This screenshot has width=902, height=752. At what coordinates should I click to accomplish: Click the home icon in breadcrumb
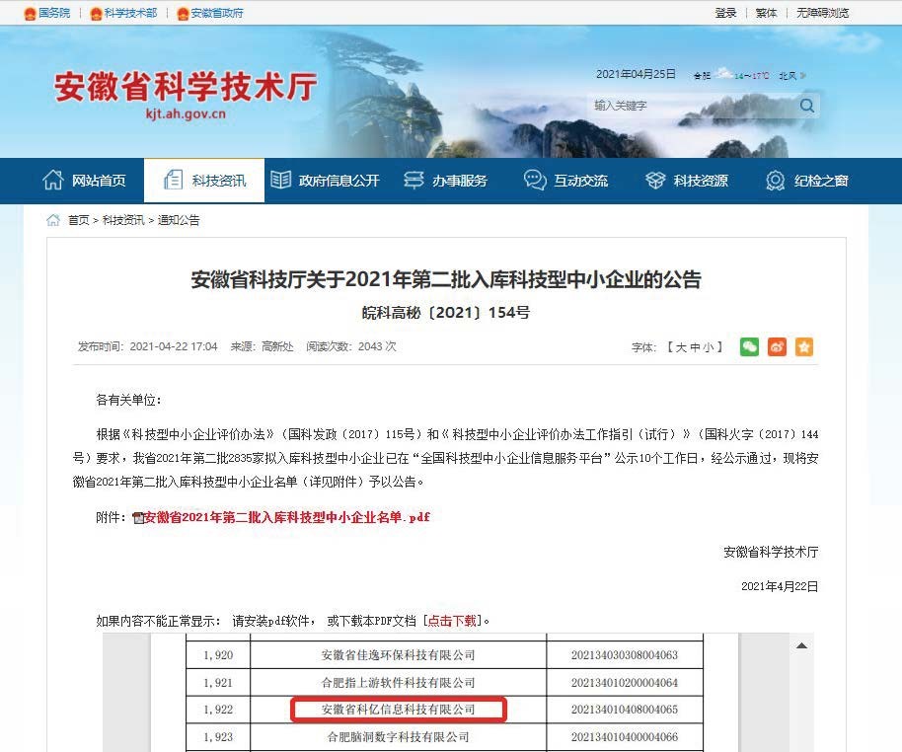[53, 220]
